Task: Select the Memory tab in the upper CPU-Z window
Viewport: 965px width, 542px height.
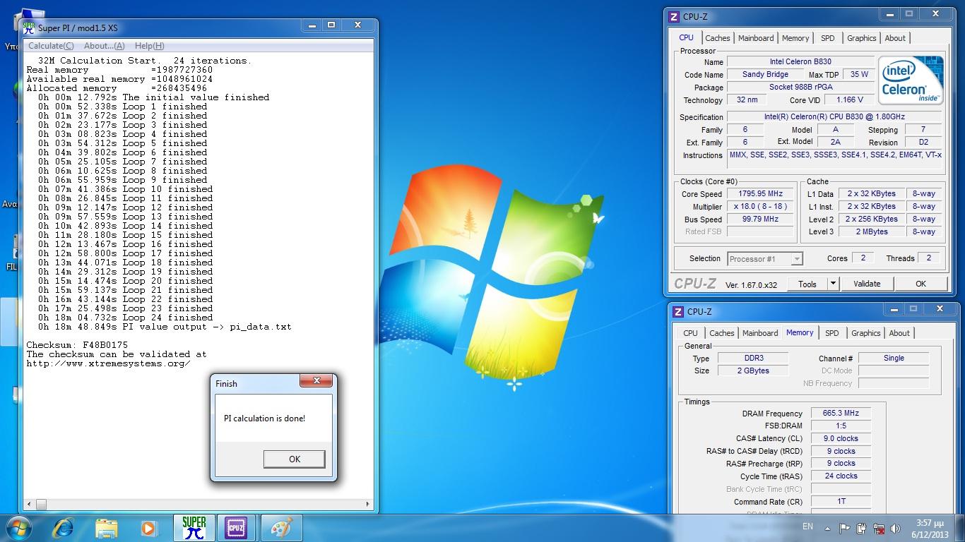Action: pyautogui.click(x=795, y=38)
